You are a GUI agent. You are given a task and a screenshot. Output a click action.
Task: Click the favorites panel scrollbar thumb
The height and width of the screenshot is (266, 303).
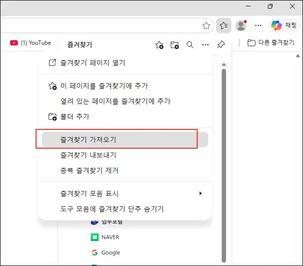pos(224,166)
